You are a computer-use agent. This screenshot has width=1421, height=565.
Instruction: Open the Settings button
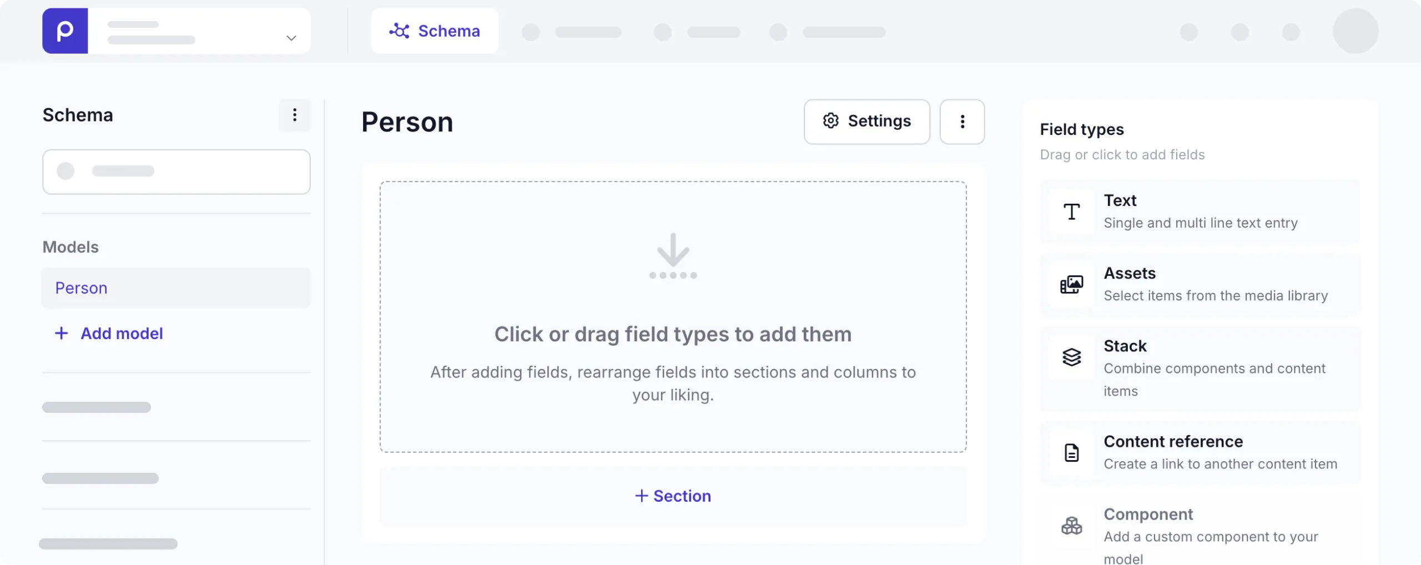866,122
